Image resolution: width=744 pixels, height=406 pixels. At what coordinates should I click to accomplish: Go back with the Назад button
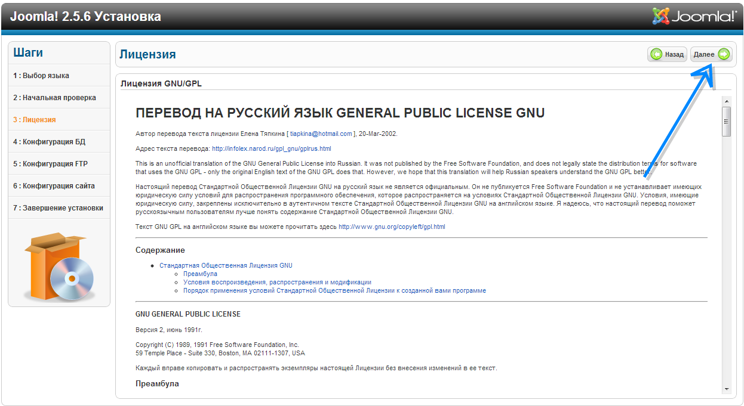click(x=667, y=54)
